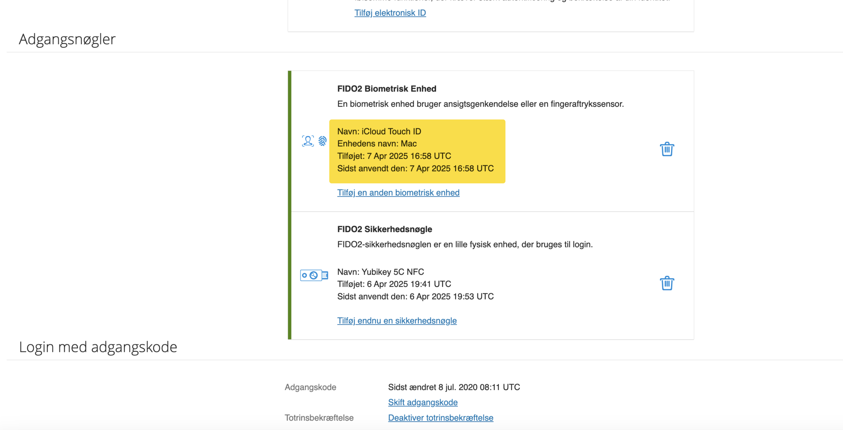Viewport: 843px width, 430px height.
Task: Select the highlighted iCloud Touch ID details
Action: point(417,150)
